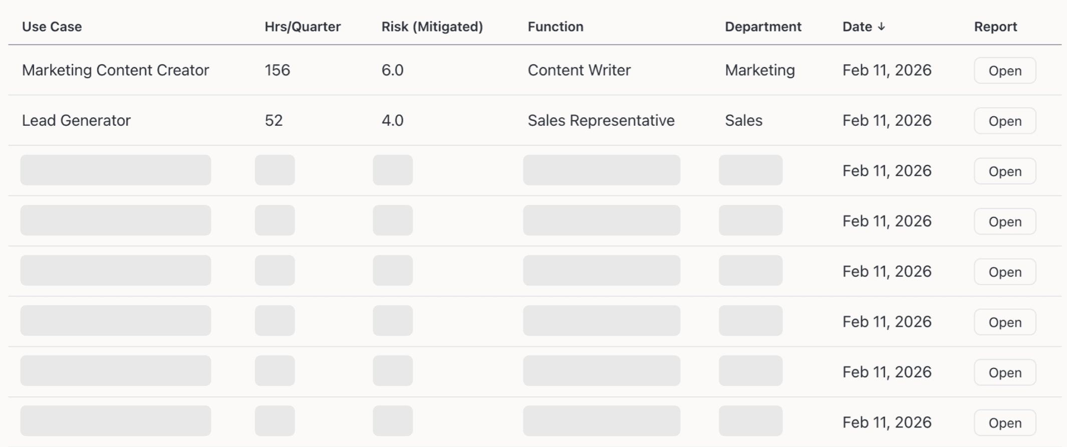Sort table by Use Case column header
1067x447 pixels.
click(52, 27)
